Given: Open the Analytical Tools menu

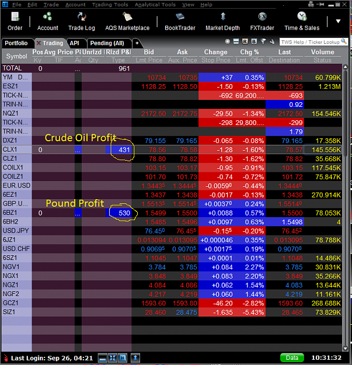Looking at the screenshot, I should pos(155,5).
